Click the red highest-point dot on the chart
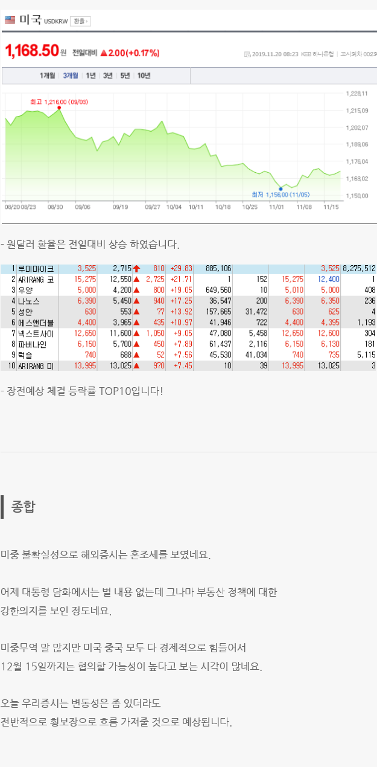This screenshot has height=767, width=377. pyautogui.click(x=59, y=108)
